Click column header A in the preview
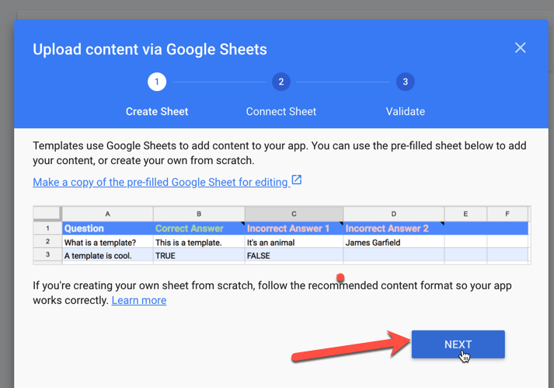Image resolution: width=554 pixels, height=388 pixels. pyautogui.click(x=108, y=214)
